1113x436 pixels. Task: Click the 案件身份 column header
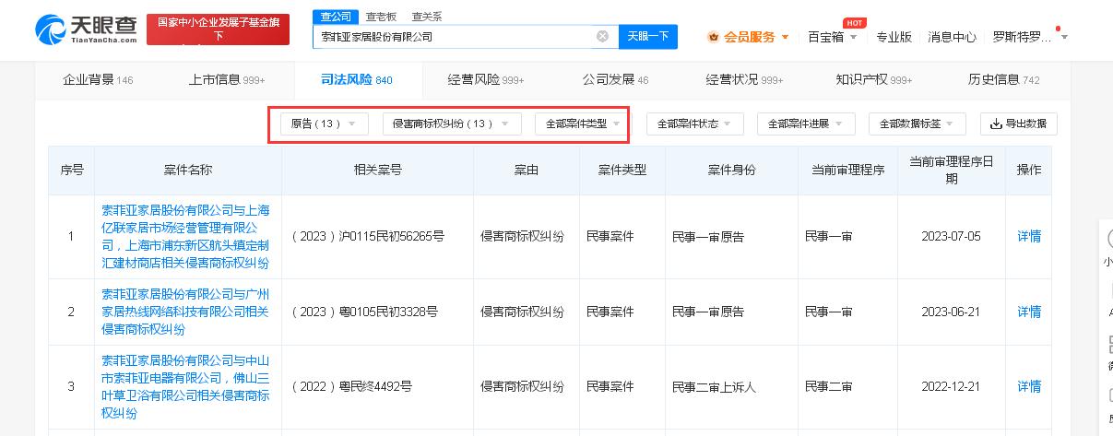[x=731, y=171]
